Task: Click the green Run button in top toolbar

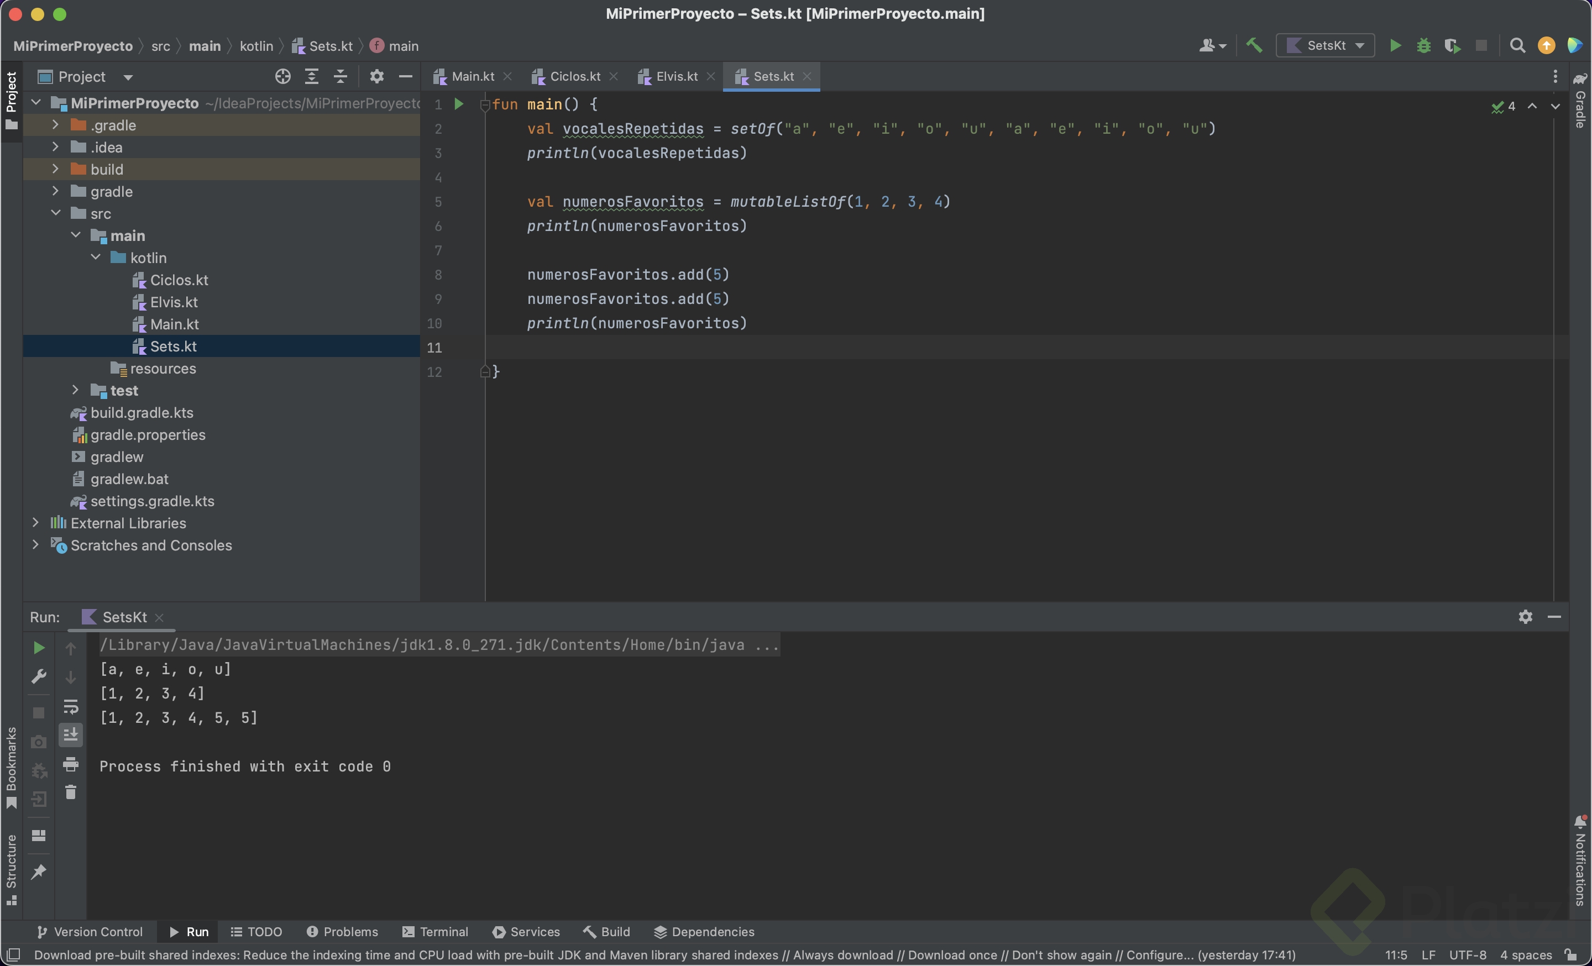Action: [1395, 46]
